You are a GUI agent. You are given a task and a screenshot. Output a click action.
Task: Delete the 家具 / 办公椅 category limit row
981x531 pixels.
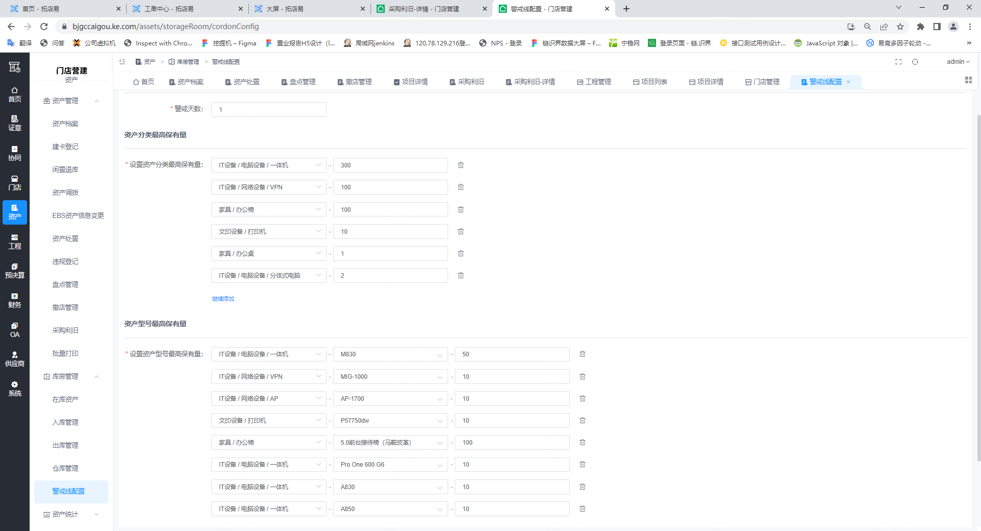click(460, 209)
